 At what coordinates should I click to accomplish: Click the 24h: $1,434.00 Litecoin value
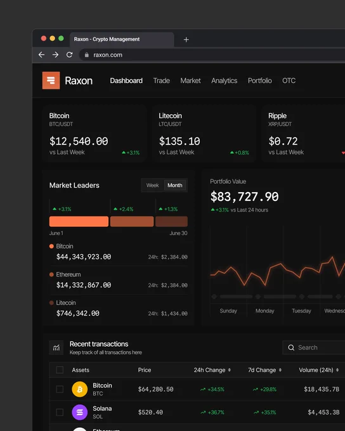tap(168, 313)
